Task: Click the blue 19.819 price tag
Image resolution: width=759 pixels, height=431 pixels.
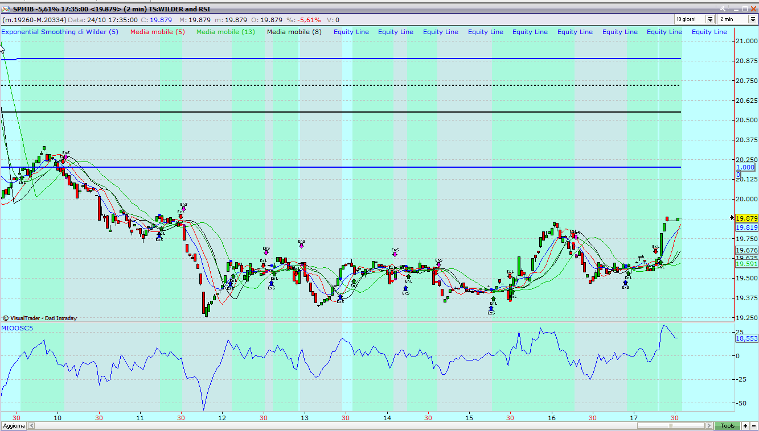Action: 746,227
